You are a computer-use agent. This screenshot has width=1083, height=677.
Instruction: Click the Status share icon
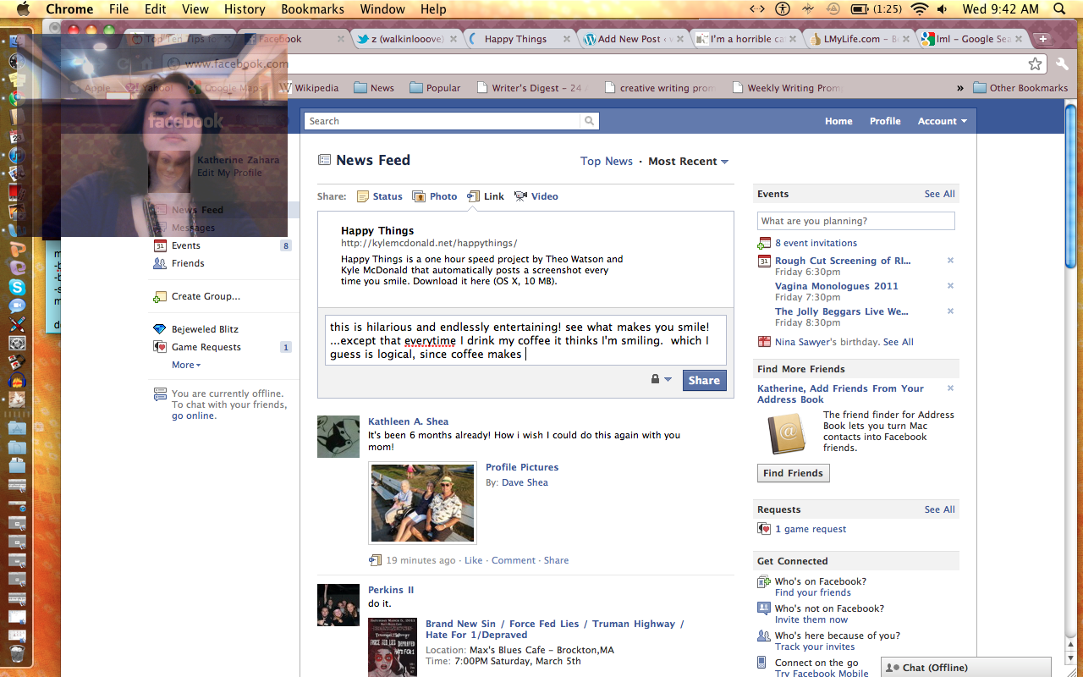tap(363, 196)
